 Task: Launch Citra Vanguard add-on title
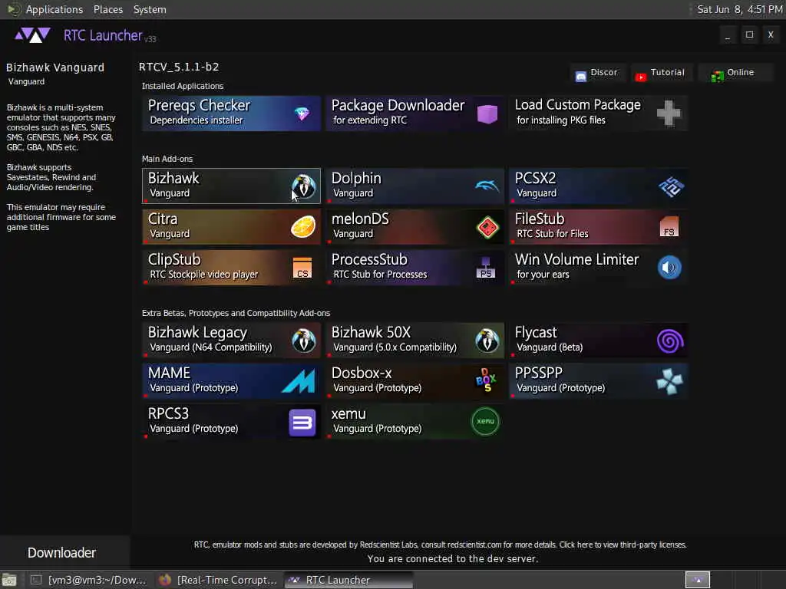tap(163, 219)
